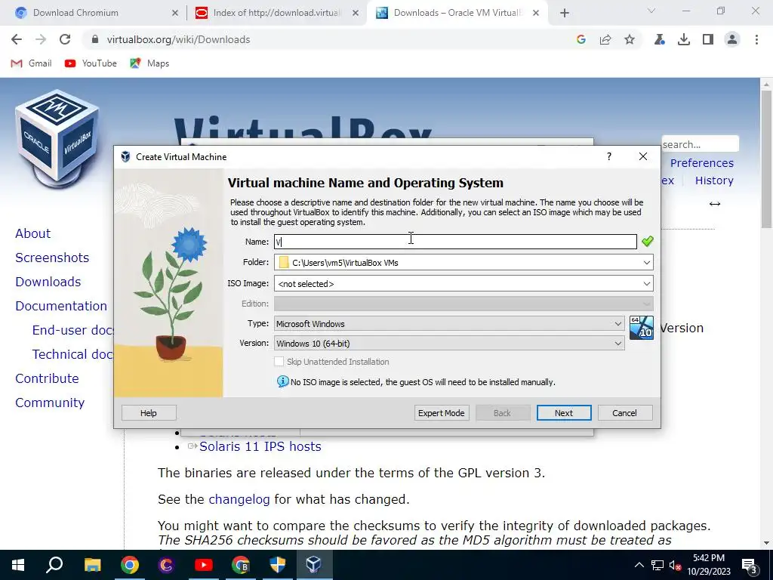This screenshot has height=580, width=773.
Task: Click the Google icon in address bar
Action: pos(581,39)
